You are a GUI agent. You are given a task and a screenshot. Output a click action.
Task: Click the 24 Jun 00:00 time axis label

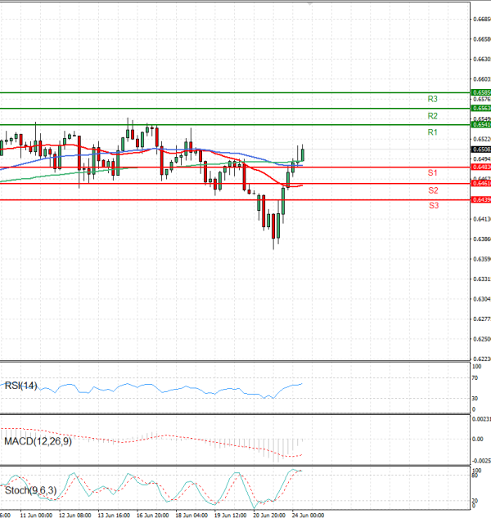[x=309, y=515]
